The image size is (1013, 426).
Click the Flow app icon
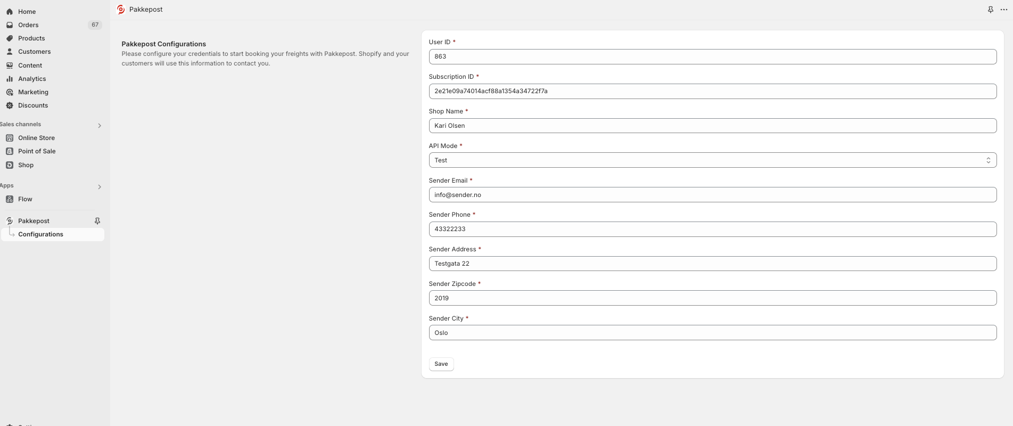10,199
